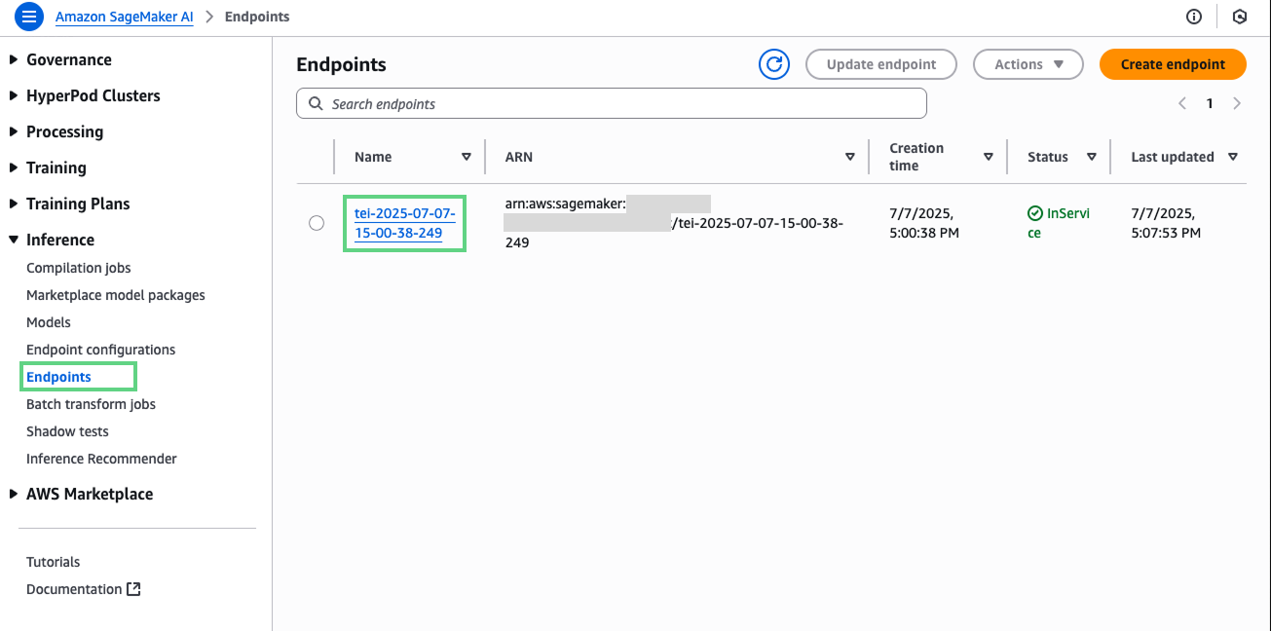
Task: Go to previous page arrow
Action: 1182,103
